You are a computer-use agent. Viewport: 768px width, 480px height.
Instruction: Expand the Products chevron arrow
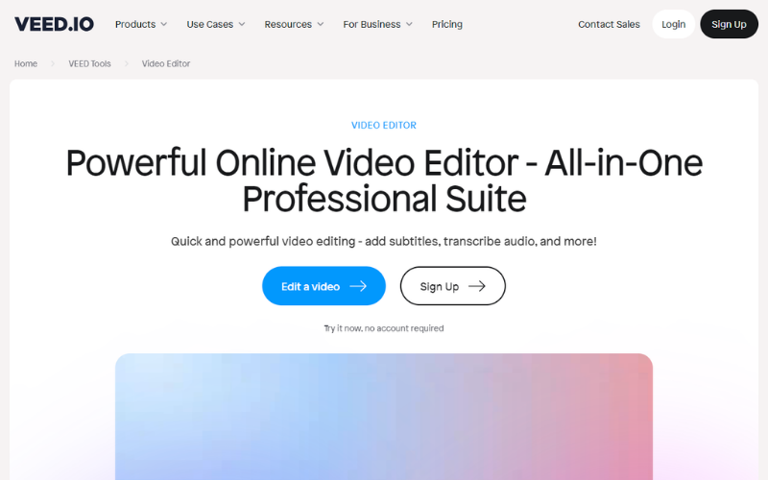(x=163, y=24)
